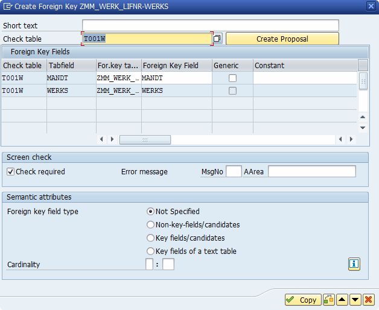Screen dimensions: 379x310
Task: Click the next entry down-arrow button
Action: pos(355,300)
